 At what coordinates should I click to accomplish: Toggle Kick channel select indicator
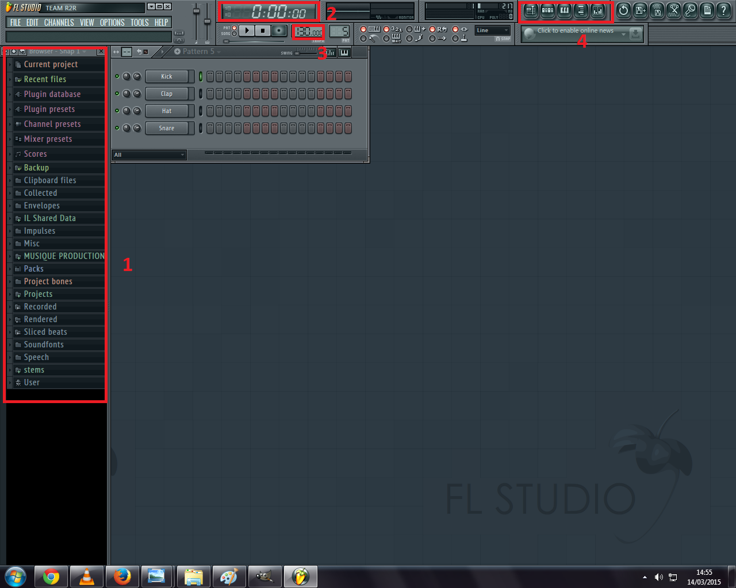[201, 76]
